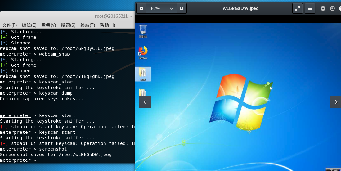Viewport: 341px width, 171px height.
Task: Minimize the image viewer window
Action: (323, 8)
